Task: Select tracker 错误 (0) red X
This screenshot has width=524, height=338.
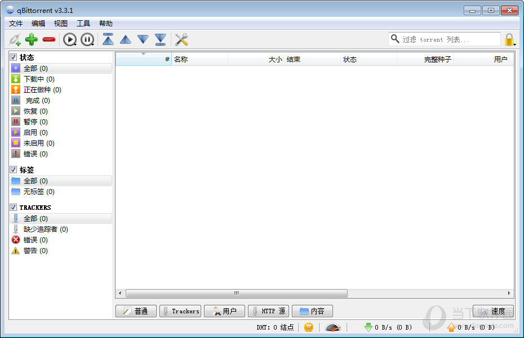Action: (61, 240)
